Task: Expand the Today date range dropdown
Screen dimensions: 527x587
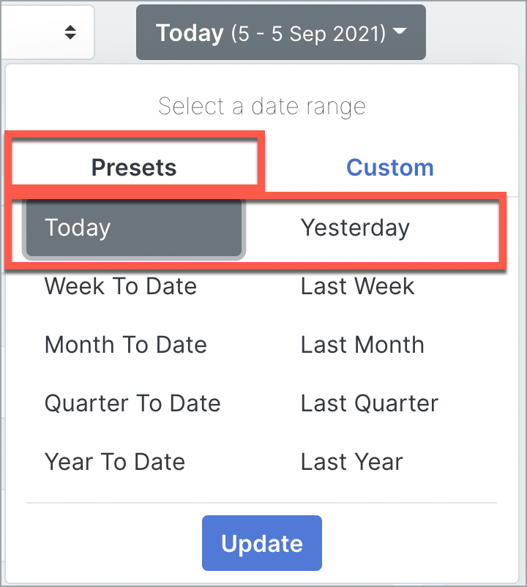Action: click(281, 31)
